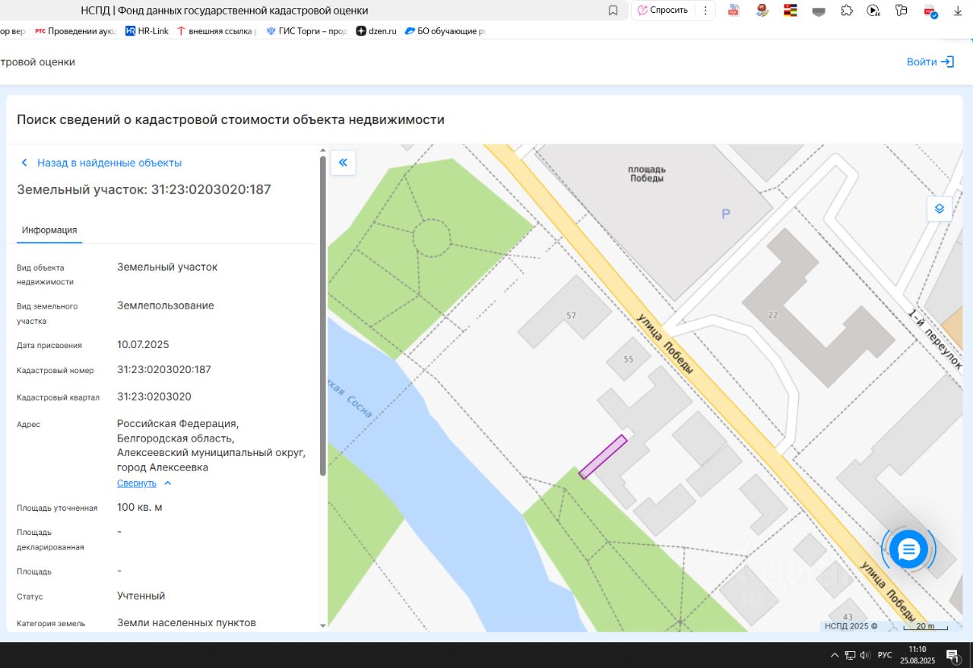This screenshot has width=973, height=668.
Task: Open the browser downloads arrow icon
Action: click(x=958, y=11)
